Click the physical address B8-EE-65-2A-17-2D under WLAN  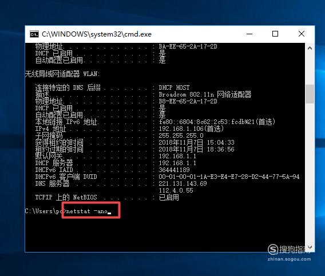pyautogui.click(x=188, y=101)
